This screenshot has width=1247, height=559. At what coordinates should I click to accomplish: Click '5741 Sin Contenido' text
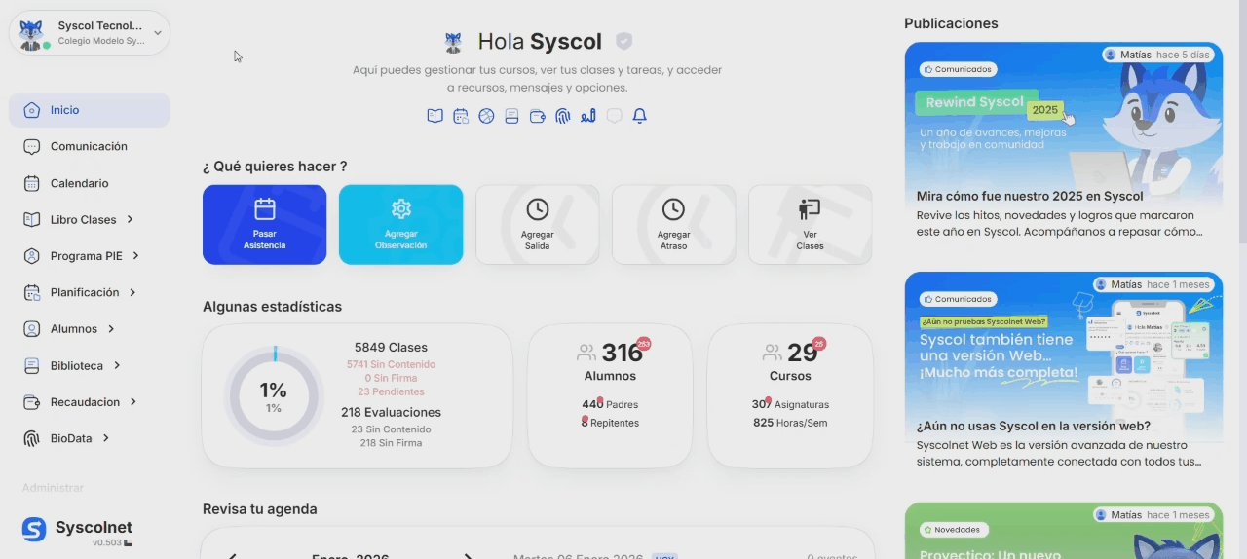(391, 365)
